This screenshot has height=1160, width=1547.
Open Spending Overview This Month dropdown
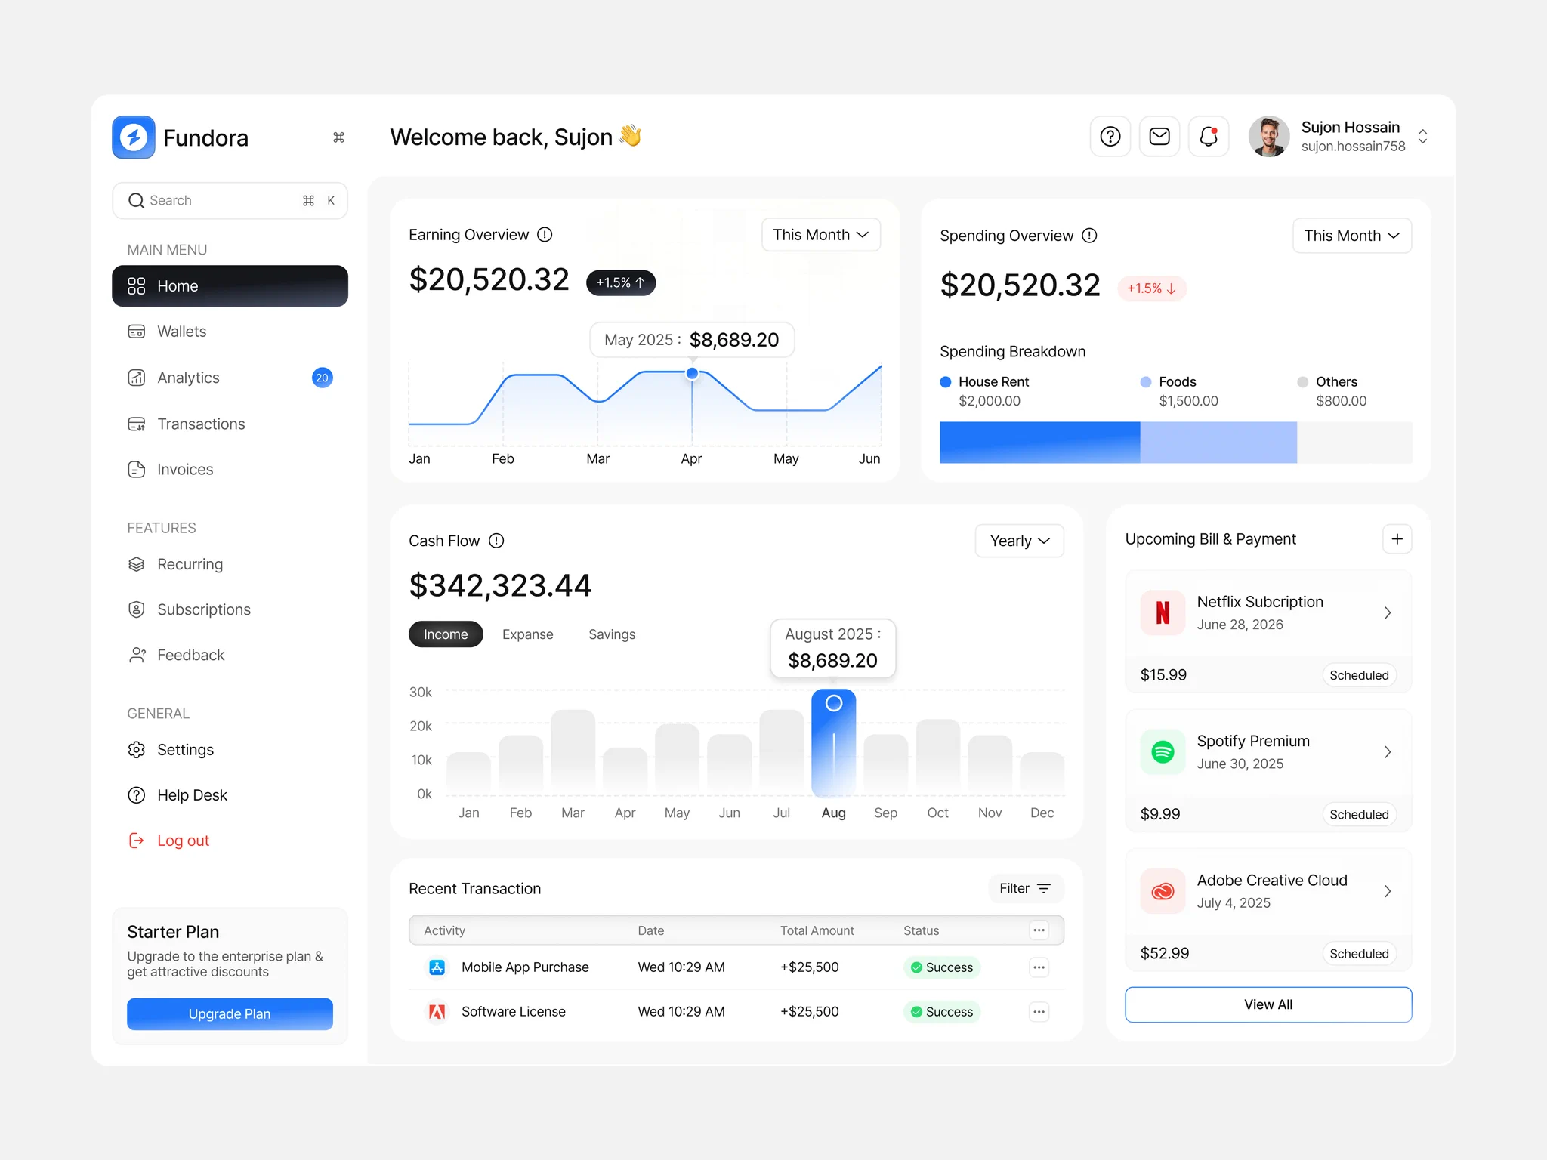1351,236
